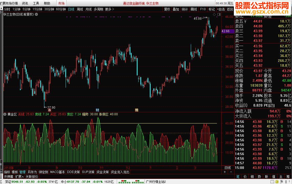The width and height of the screenshot is (292, 184).
Task: Open the 模板 tab at bottom
Action: coord(15,172)
